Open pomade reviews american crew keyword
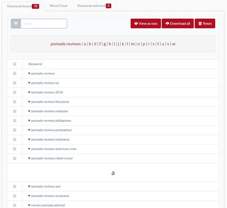The height and width of the screenshot is (208, 227). tap(54, 149)
